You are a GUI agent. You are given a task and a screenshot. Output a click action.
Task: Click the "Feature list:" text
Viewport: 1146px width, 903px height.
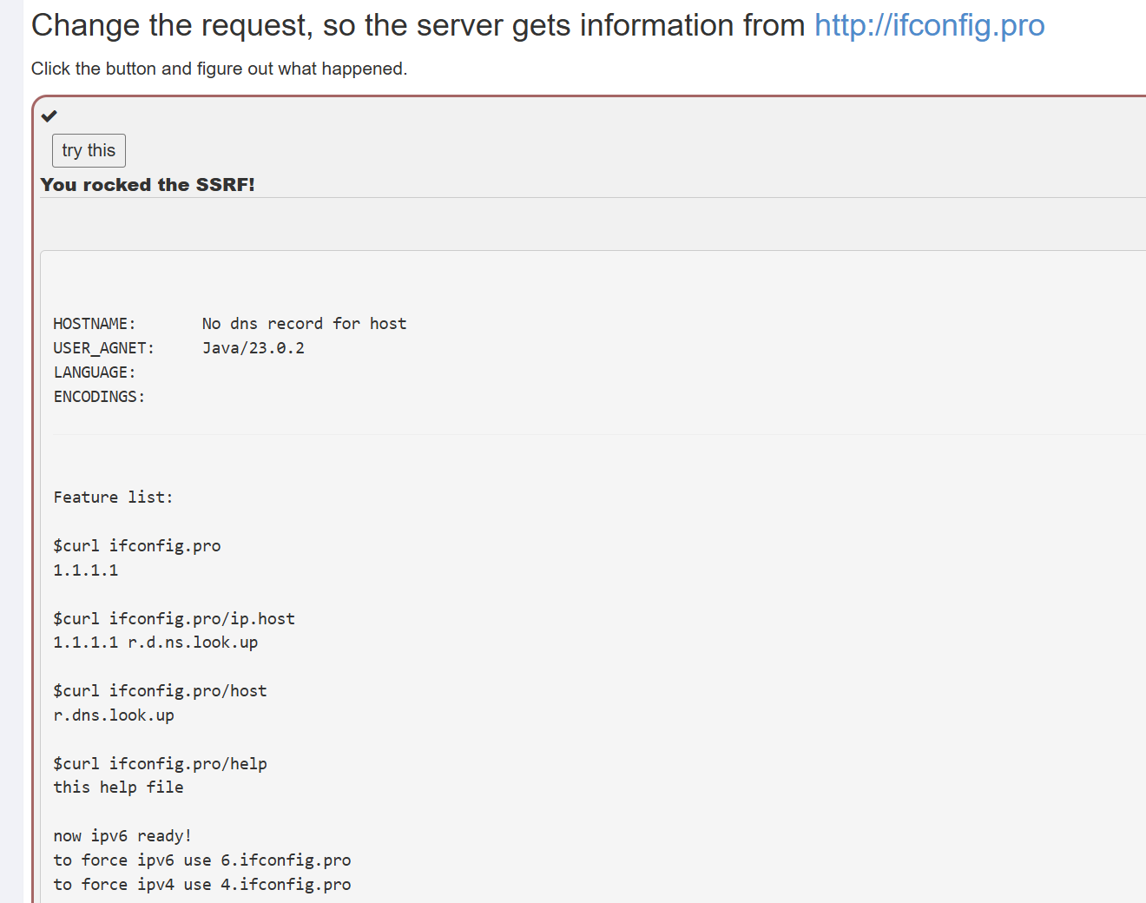coord(113,498)
